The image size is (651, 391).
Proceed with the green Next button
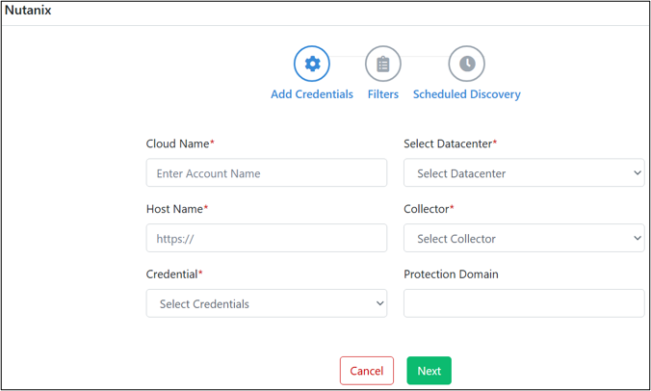pos(429,370)
